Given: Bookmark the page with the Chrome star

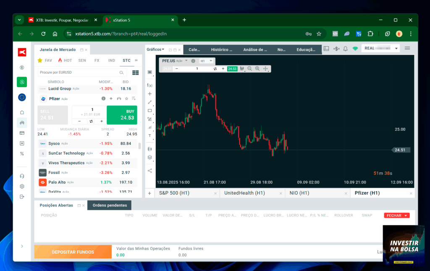Looking at the screenshot, I should pyautogui.click(x=319, y=34).
